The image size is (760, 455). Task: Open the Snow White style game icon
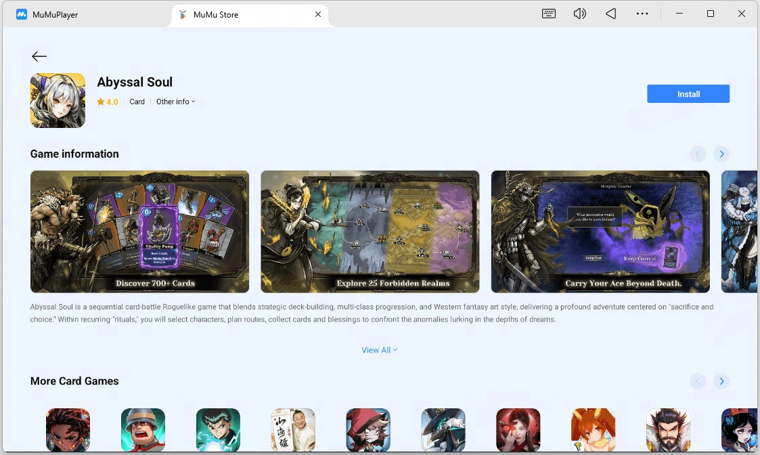click(739, 430)
